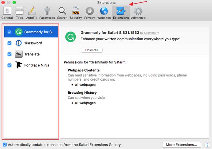212x149 pixels.
Task: Click the Uninstall button for Grammarly
Action: pos(92,50)
